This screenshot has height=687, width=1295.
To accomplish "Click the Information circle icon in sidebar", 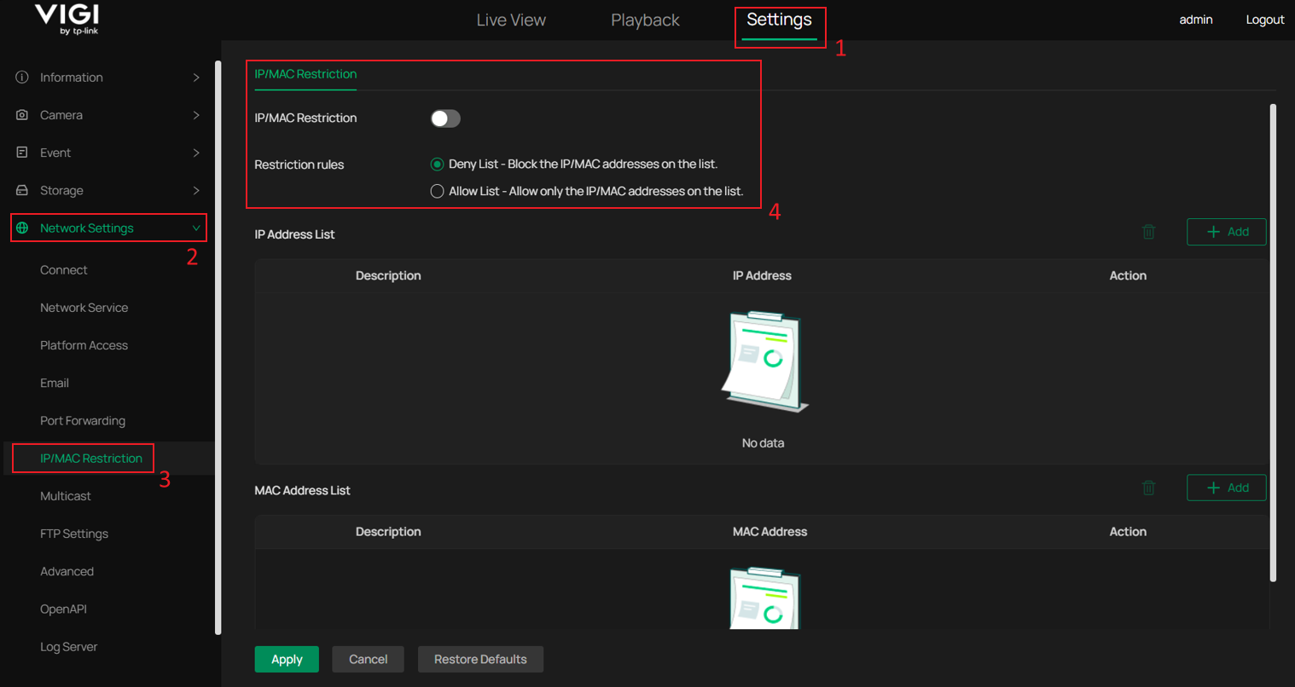I will click(22, 78).
